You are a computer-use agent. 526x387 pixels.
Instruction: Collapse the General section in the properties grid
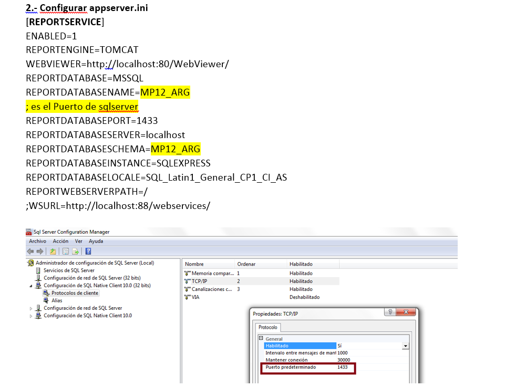261,338
